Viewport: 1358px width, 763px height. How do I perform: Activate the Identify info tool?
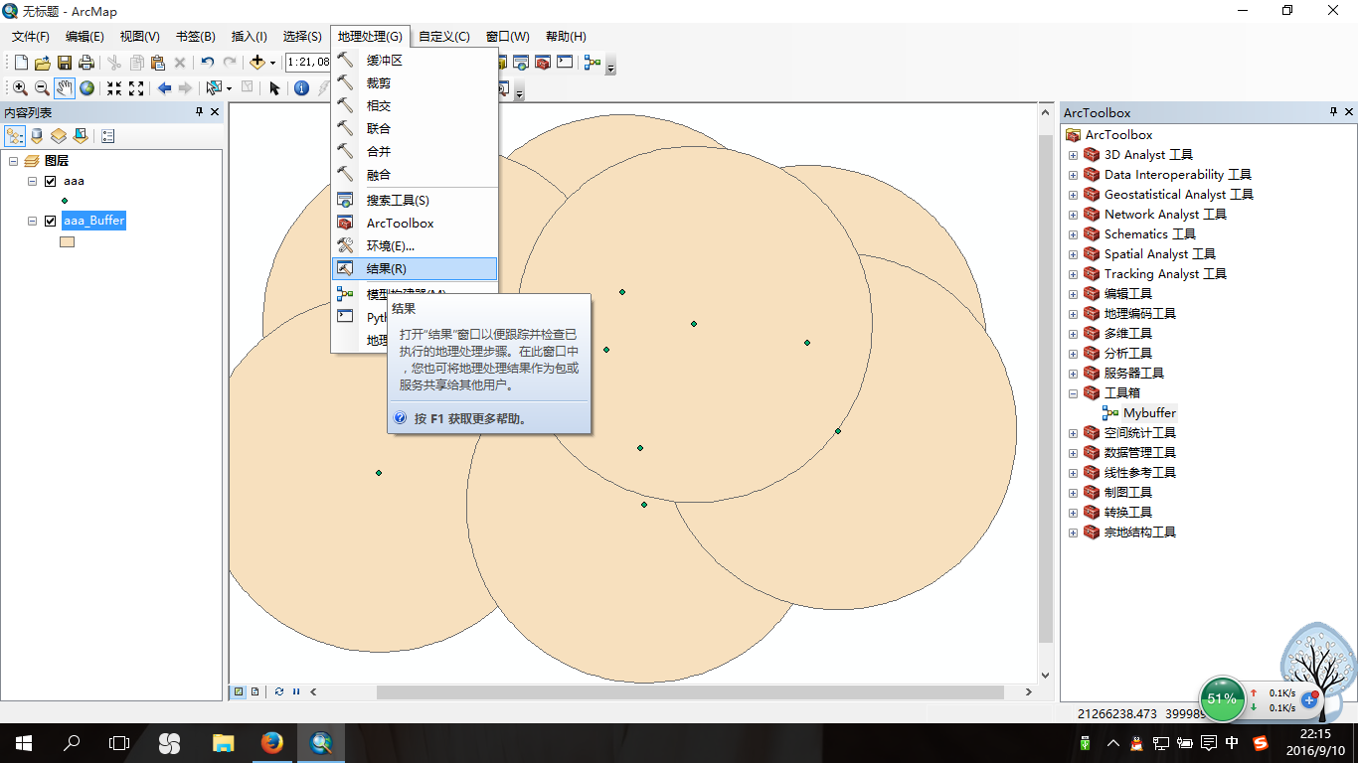point(302,88)
